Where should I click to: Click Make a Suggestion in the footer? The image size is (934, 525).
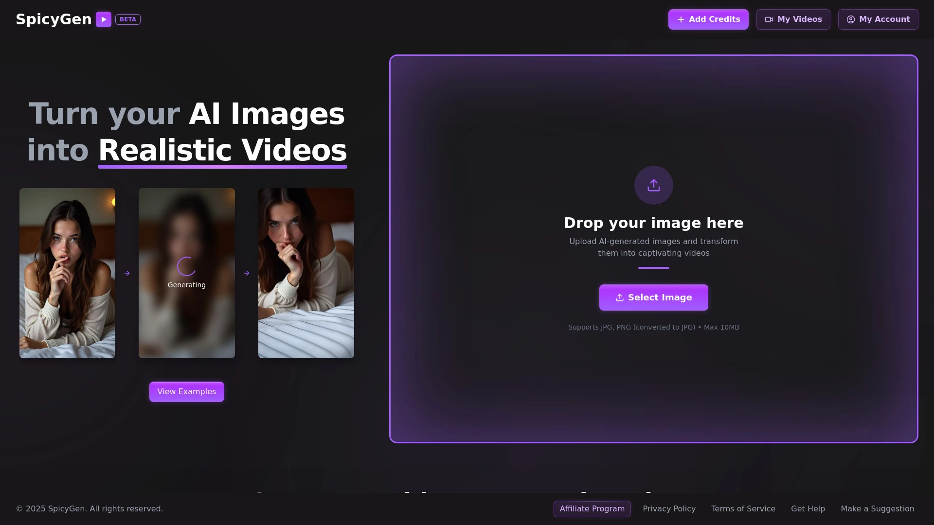(878, 508)
